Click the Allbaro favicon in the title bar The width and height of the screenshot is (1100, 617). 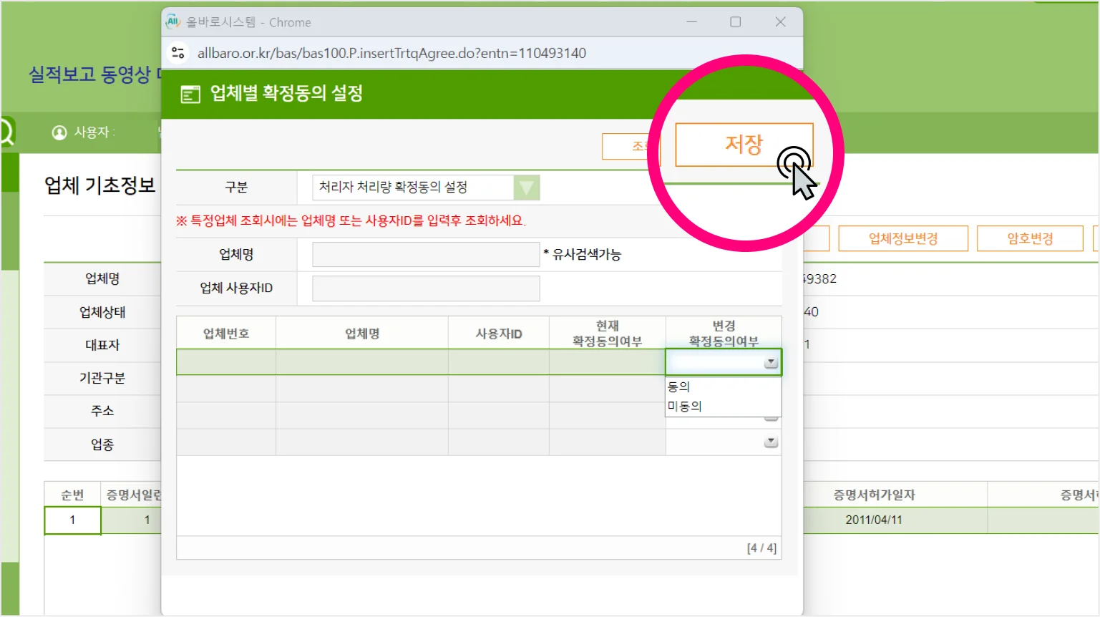(x=173, y=22)
